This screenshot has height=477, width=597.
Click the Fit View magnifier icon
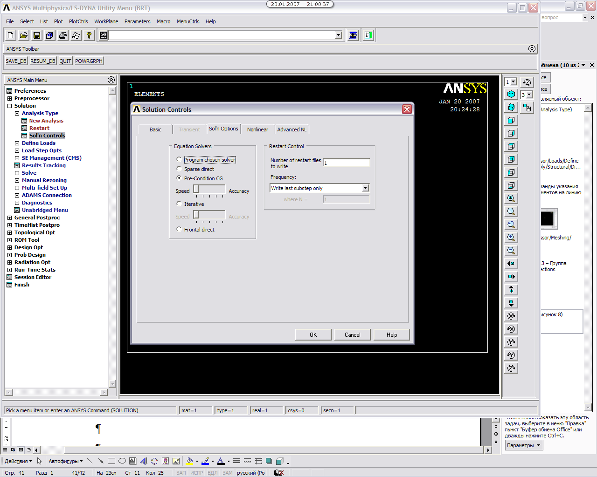[511, 198]
